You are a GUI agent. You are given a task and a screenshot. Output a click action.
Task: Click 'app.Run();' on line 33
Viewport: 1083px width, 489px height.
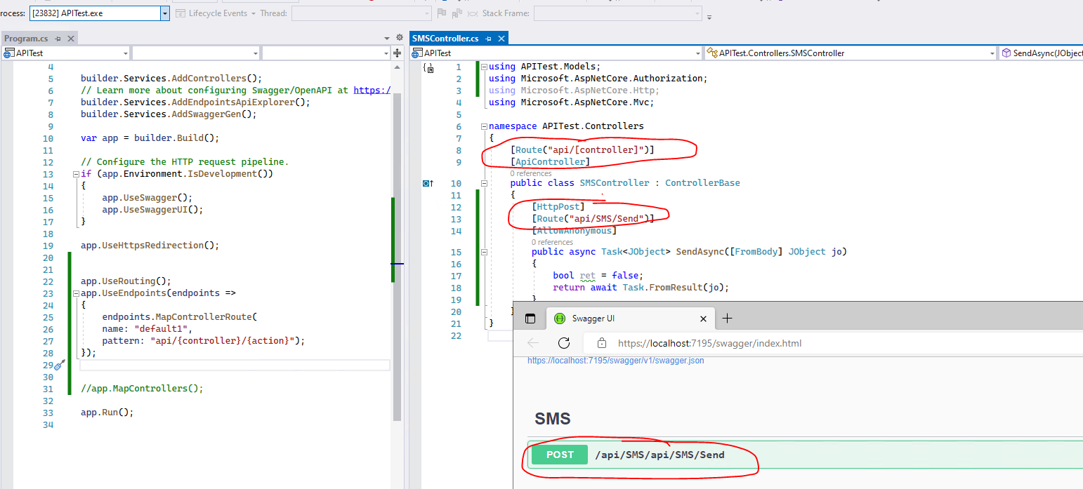coord(107,413)
